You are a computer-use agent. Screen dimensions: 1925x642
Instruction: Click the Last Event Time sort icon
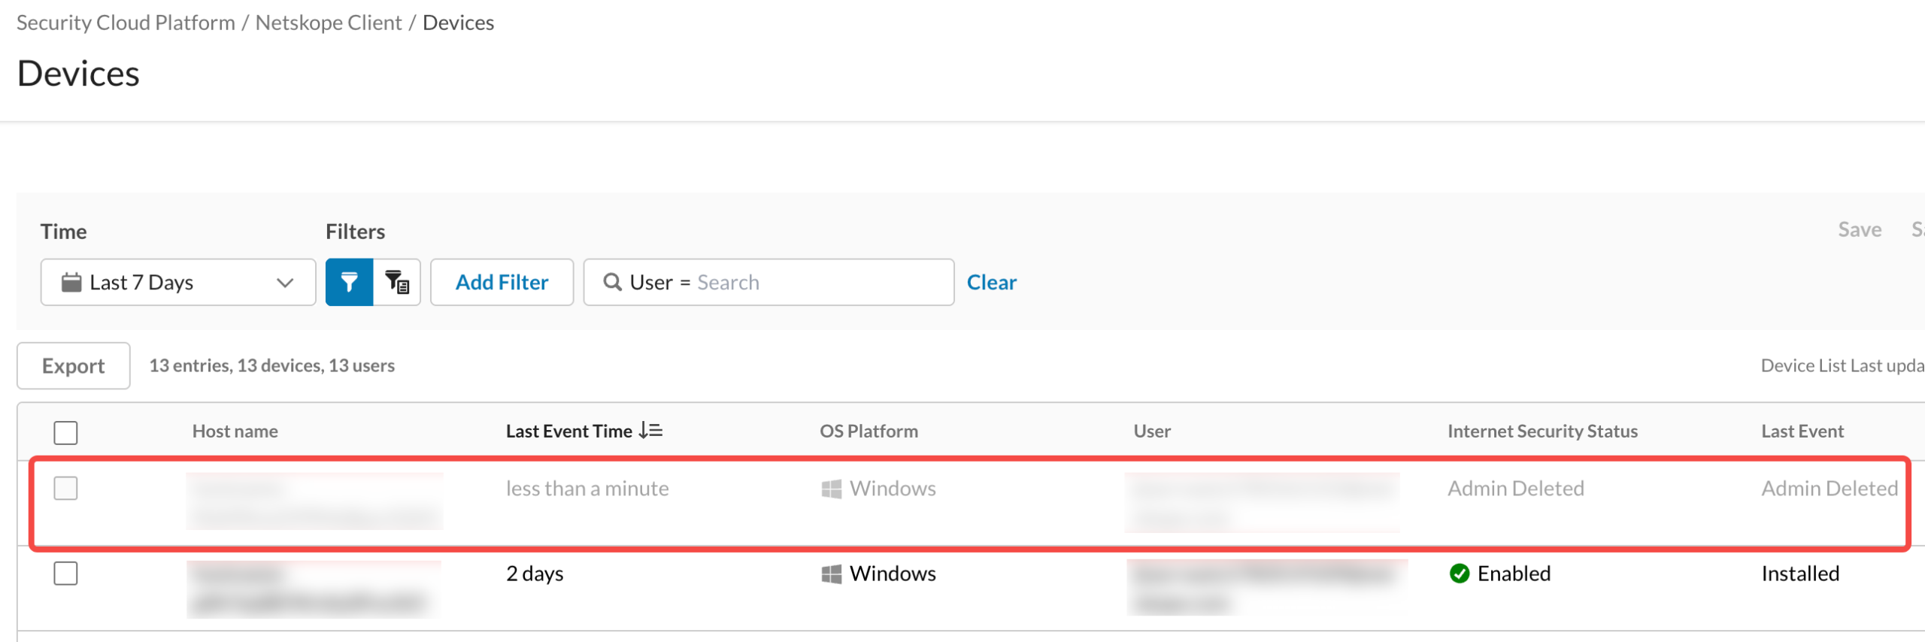coord(650,431)
